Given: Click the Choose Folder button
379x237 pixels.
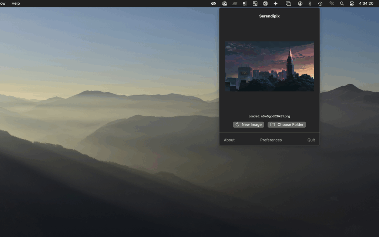Looking at the screenshot, I should tap(287, 124).
